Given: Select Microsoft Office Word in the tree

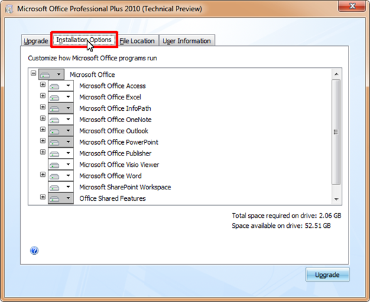Looking at the screenshot, I should click(x=110, y=176).
